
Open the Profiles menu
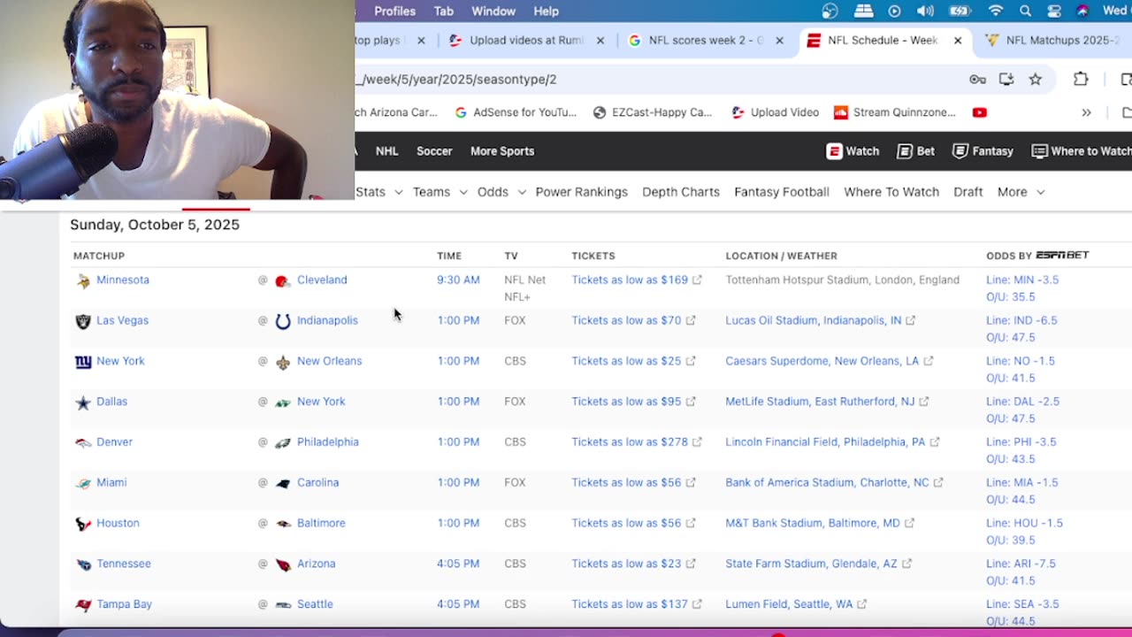pos(394,12)
